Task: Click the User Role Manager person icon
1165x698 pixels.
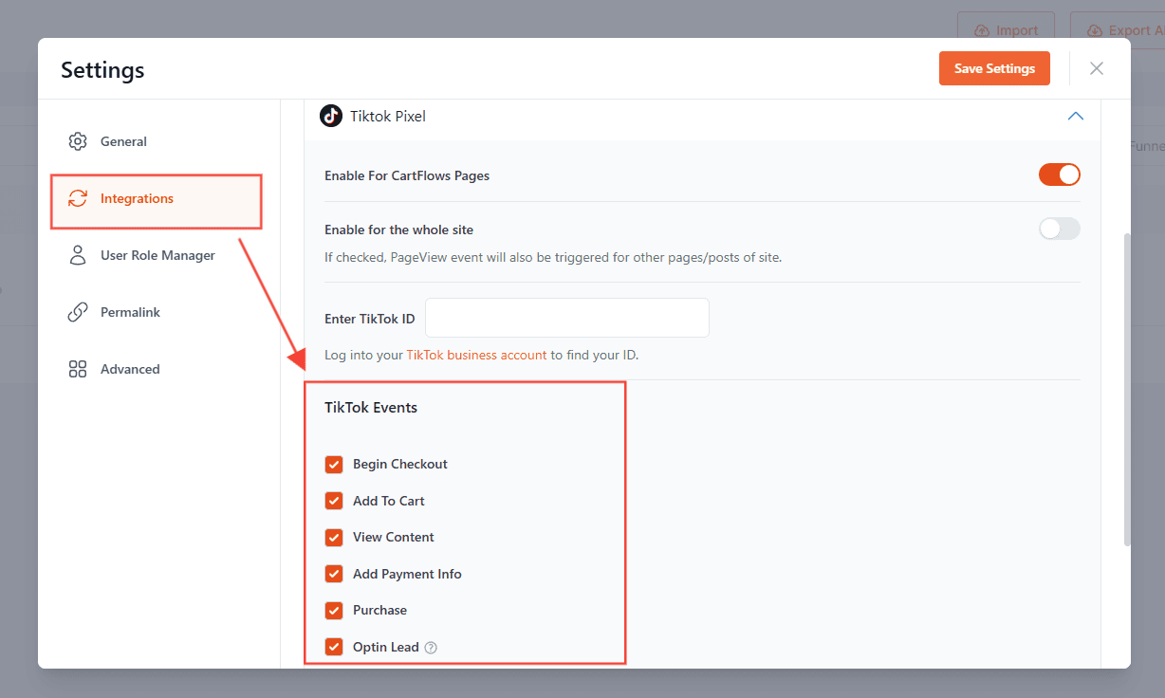Action: [x=78, y=255]
